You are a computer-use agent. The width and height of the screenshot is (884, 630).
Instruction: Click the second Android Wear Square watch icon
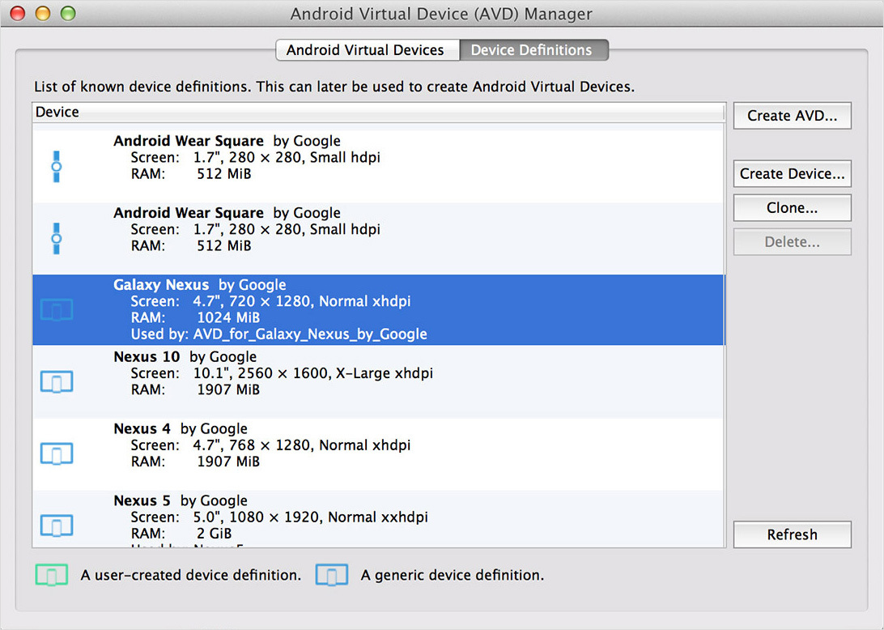coord(56,238)
